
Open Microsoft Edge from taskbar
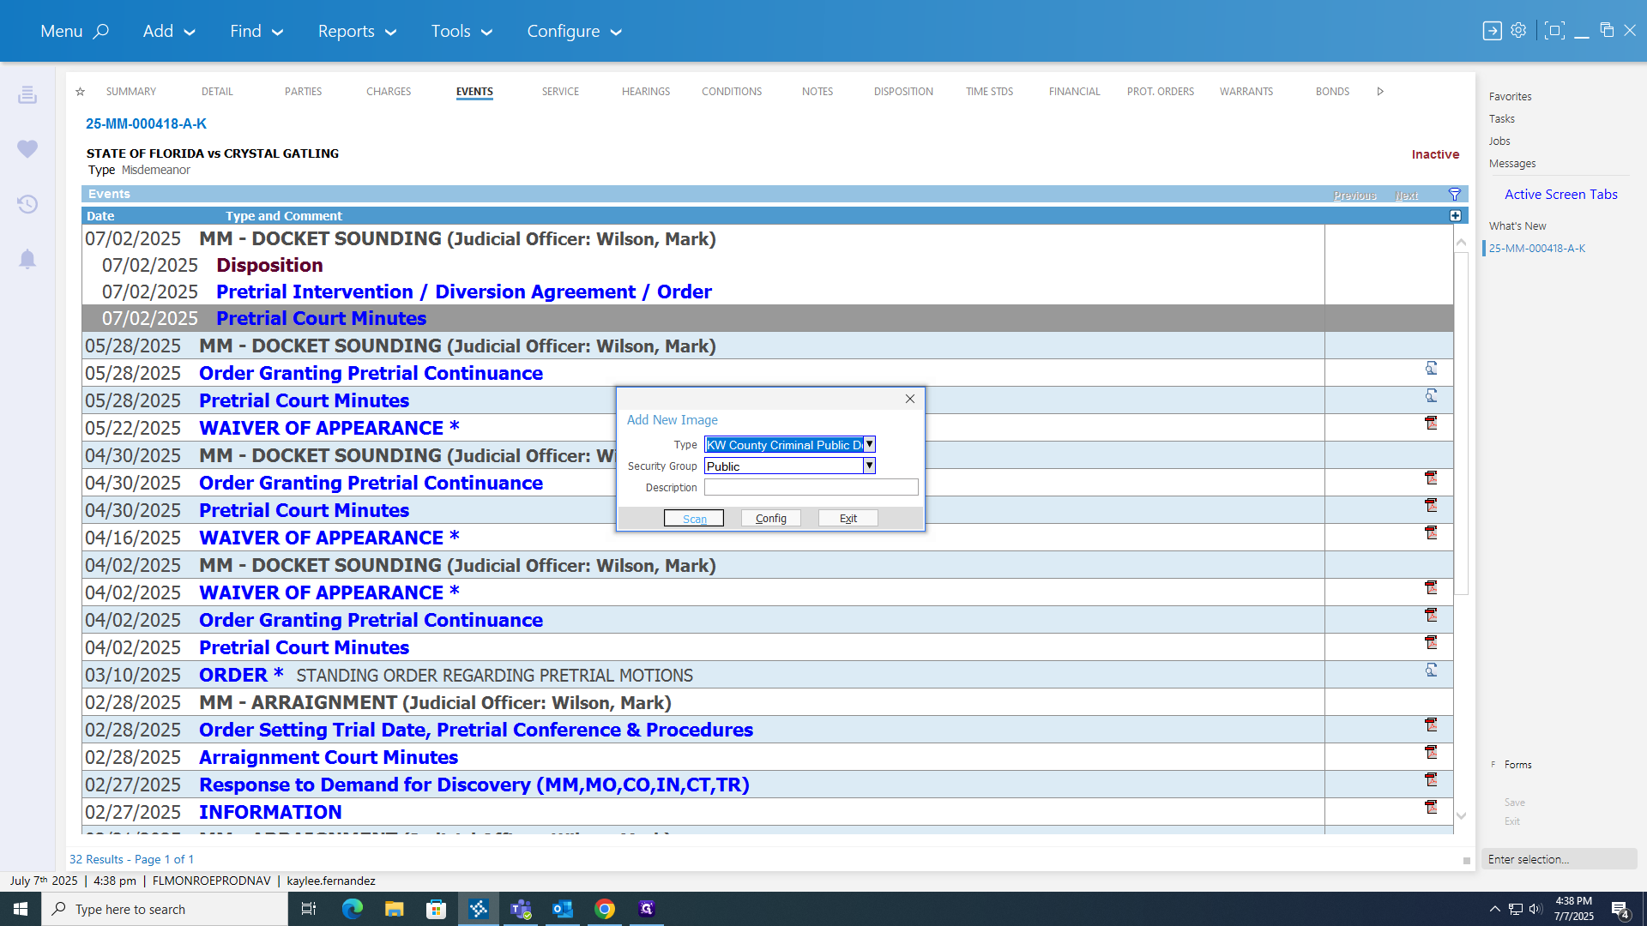pos(353,909)
